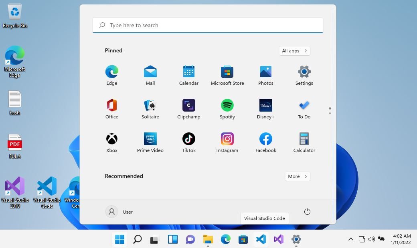Open the Spotify app
417x248 pixels.
[227, 109]
